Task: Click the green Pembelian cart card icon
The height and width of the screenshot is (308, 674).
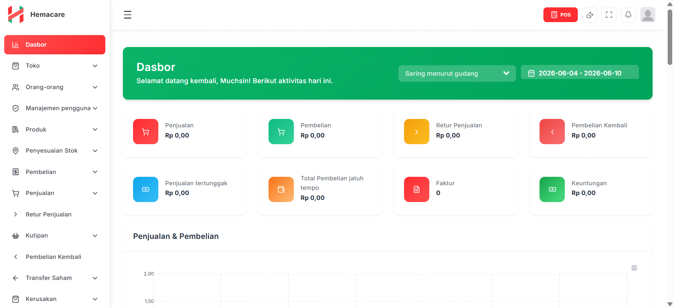Action: tap(281, 132)
